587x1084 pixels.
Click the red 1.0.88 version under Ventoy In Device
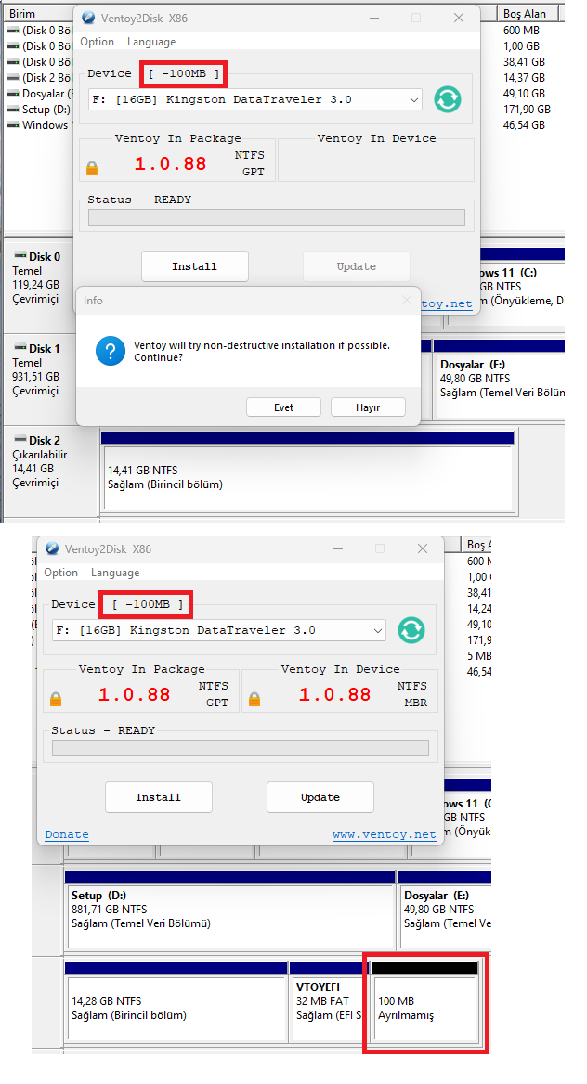(x=335, y=694)
